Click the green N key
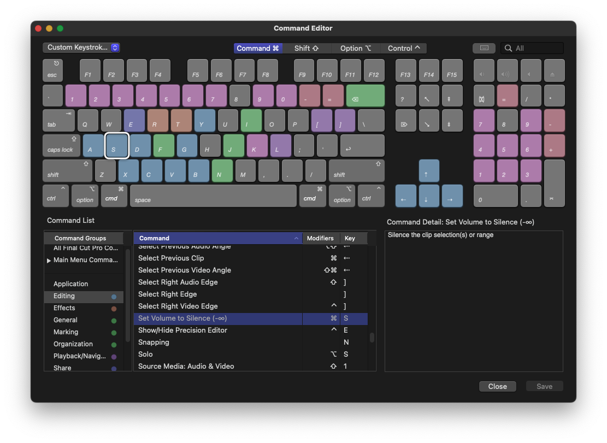This screenshot has width=607, height=443. (x=222, y=170)
